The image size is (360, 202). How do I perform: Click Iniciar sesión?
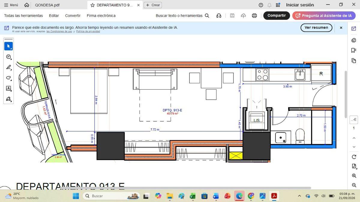(x=300, y=5)
